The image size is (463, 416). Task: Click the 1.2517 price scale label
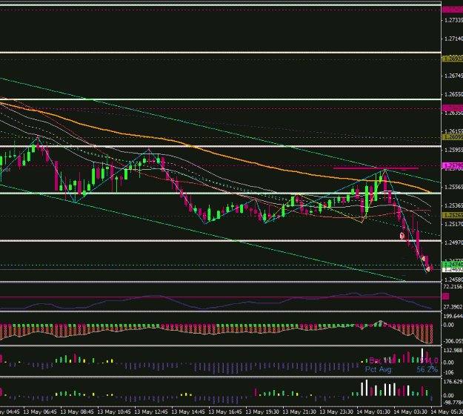(453, 225)
